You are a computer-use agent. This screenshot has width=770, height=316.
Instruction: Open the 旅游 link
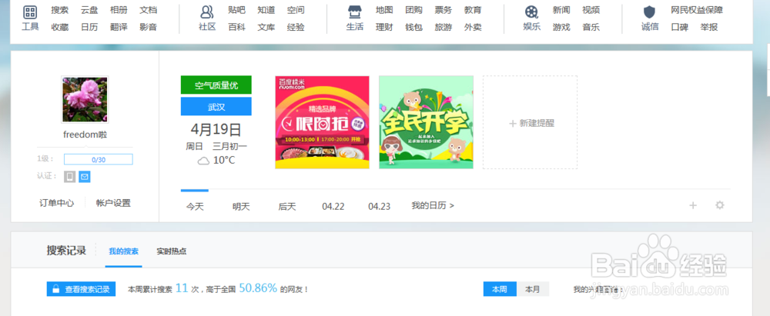[443, 27]
